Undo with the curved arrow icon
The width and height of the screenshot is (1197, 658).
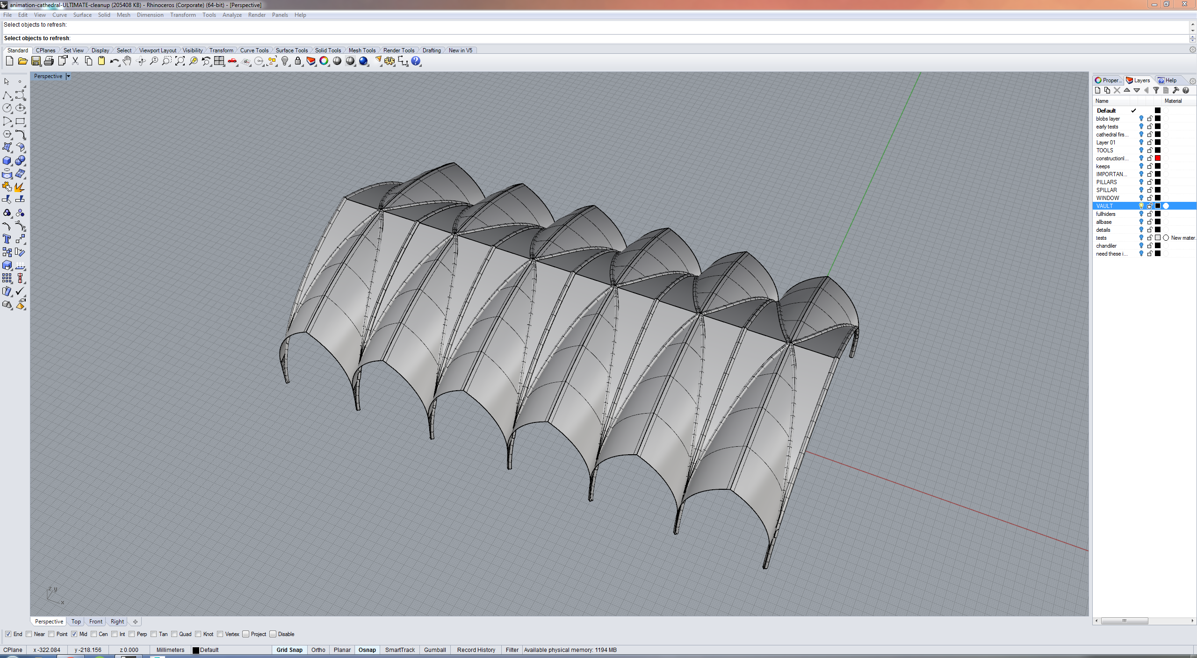114,61
